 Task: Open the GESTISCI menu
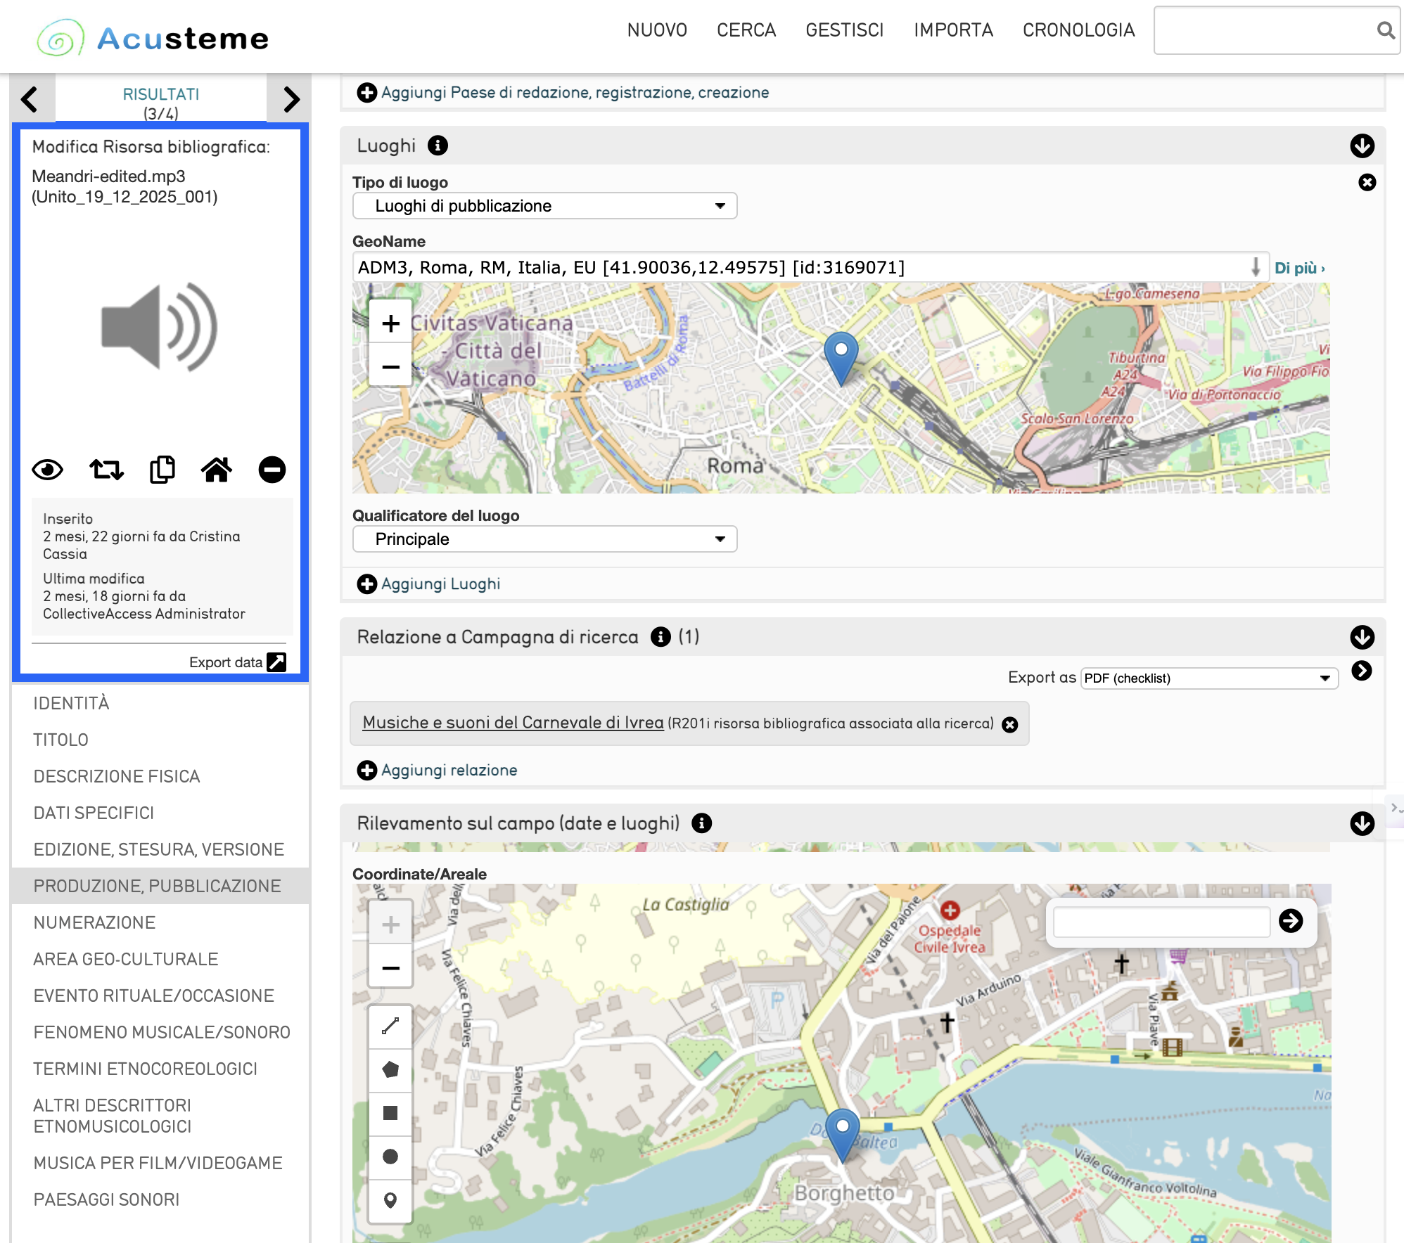click(844, 30)
